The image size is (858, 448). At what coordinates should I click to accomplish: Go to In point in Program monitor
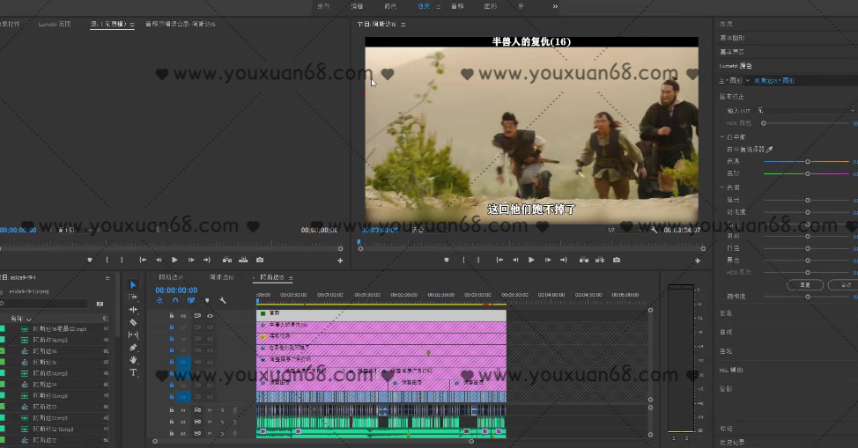pyautogui.click(x=499, y=261)
